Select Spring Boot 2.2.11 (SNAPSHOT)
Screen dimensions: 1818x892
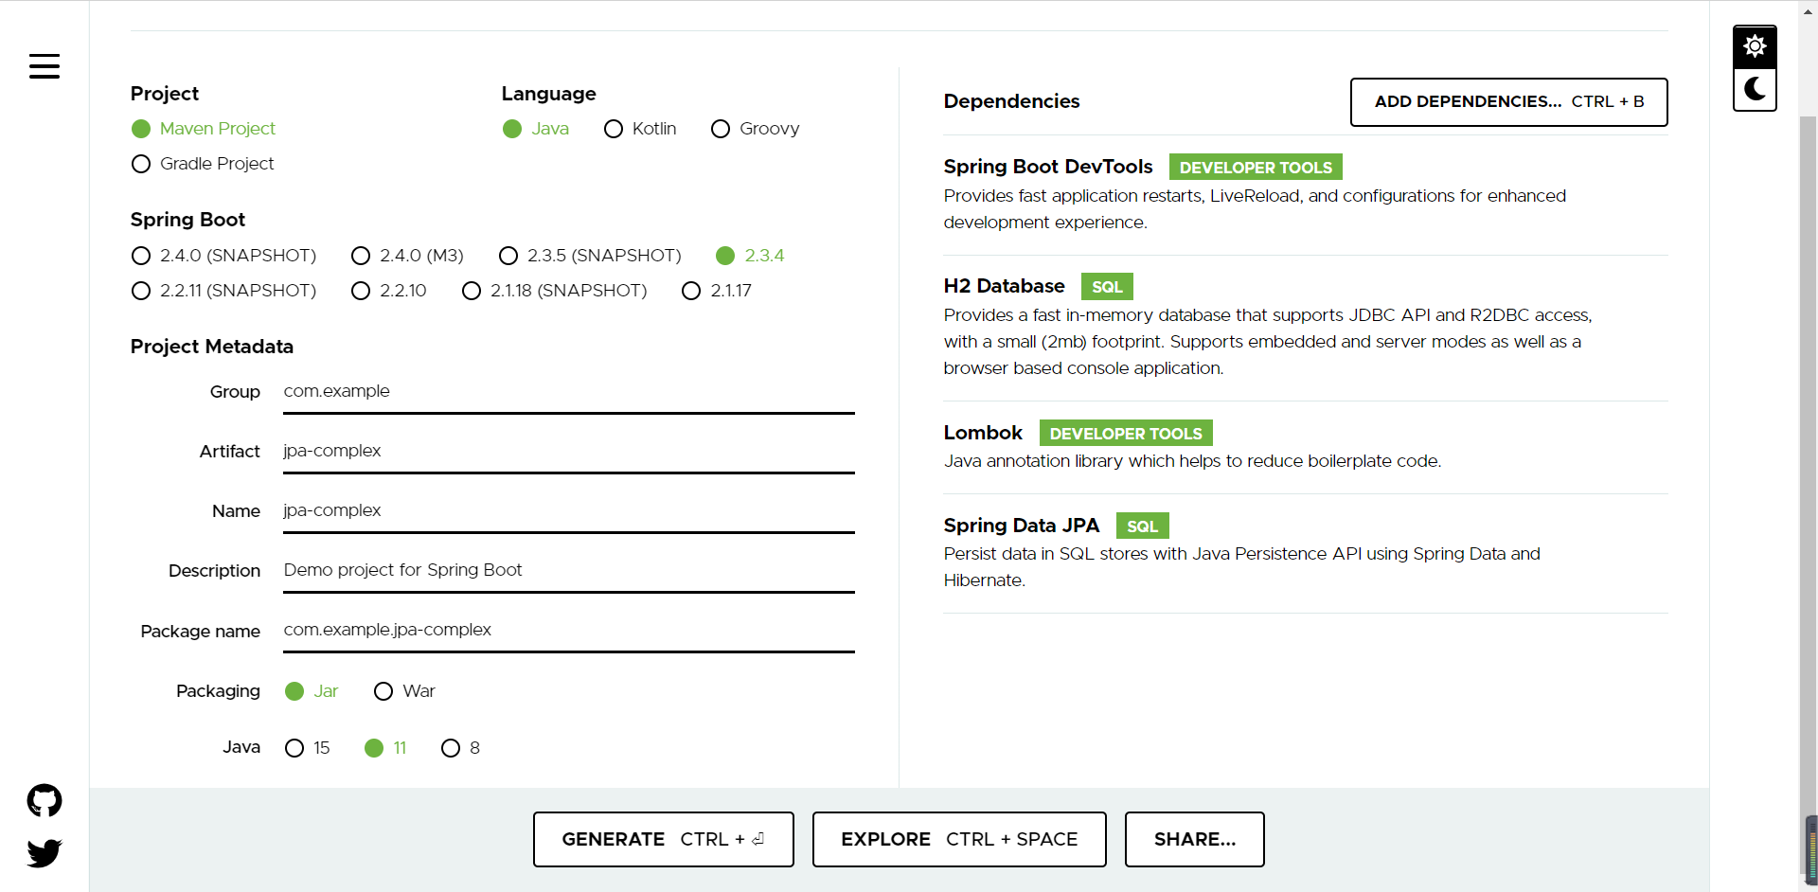click(x=223, y=291)
